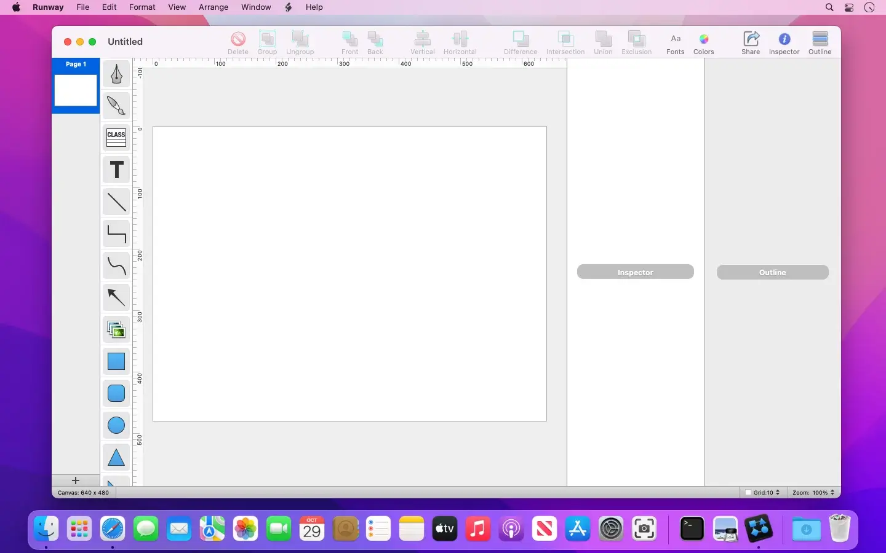The width and height of the screenshot is (886, 553).
Task: Open the Format menu
Action: point(142,7)
